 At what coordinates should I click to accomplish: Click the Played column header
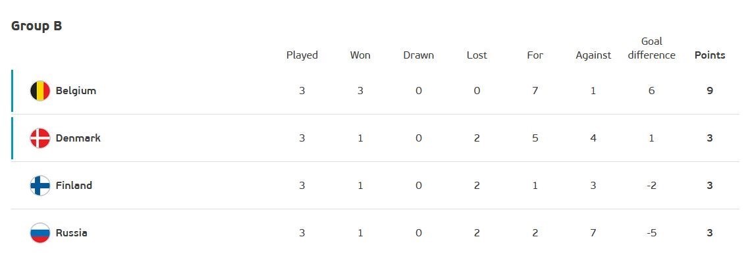tap(302, 55)
